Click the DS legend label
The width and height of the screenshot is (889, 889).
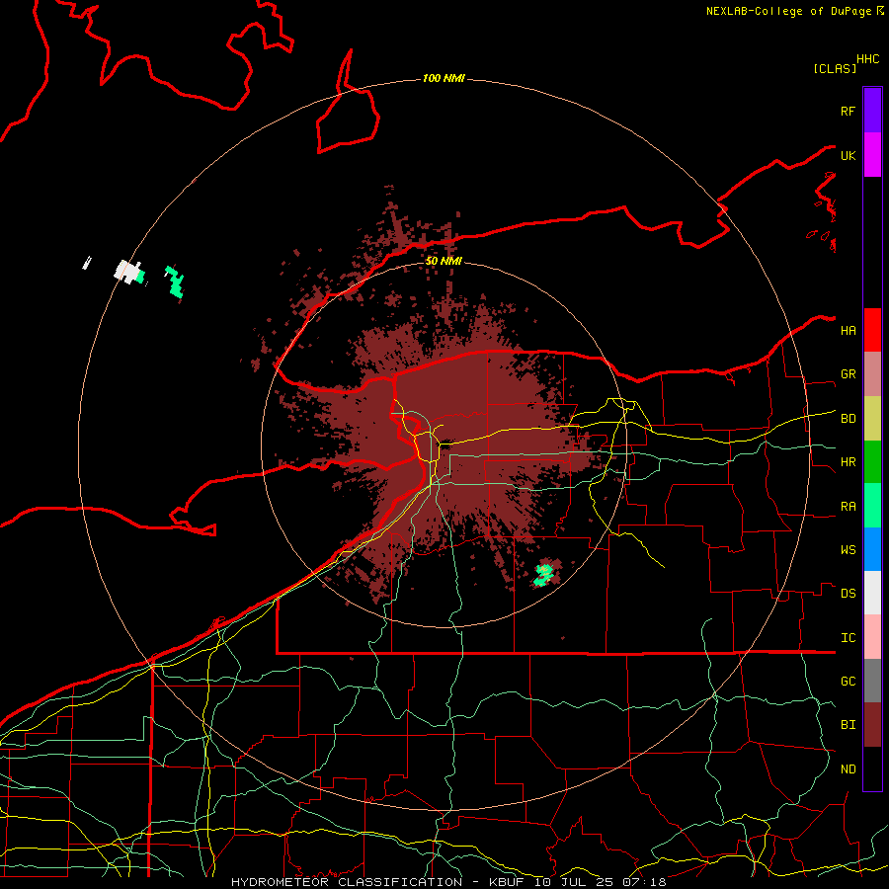[848, 594]
